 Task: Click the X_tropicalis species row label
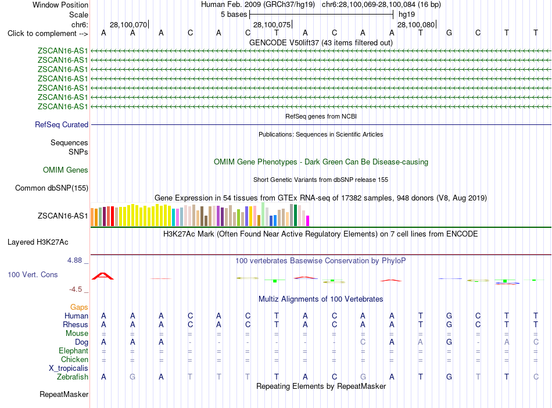tap(69, 368)
